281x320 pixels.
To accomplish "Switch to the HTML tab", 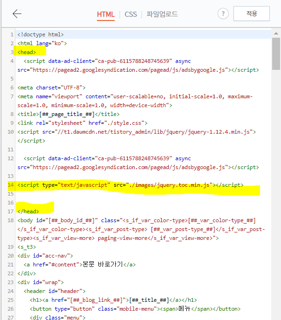I will coord(106,14).
